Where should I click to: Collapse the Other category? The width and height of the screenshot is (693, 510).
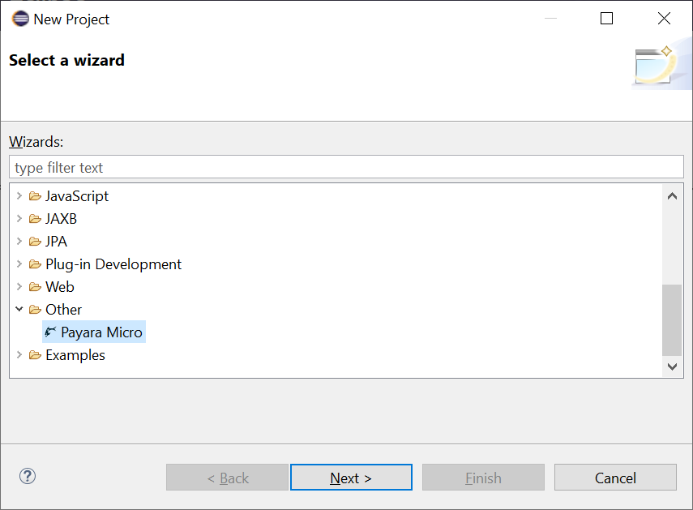(19, 310)
